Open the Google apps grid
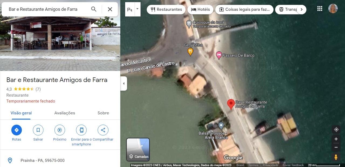The width and height of the screenshot is (345, 167). (320, 9)
